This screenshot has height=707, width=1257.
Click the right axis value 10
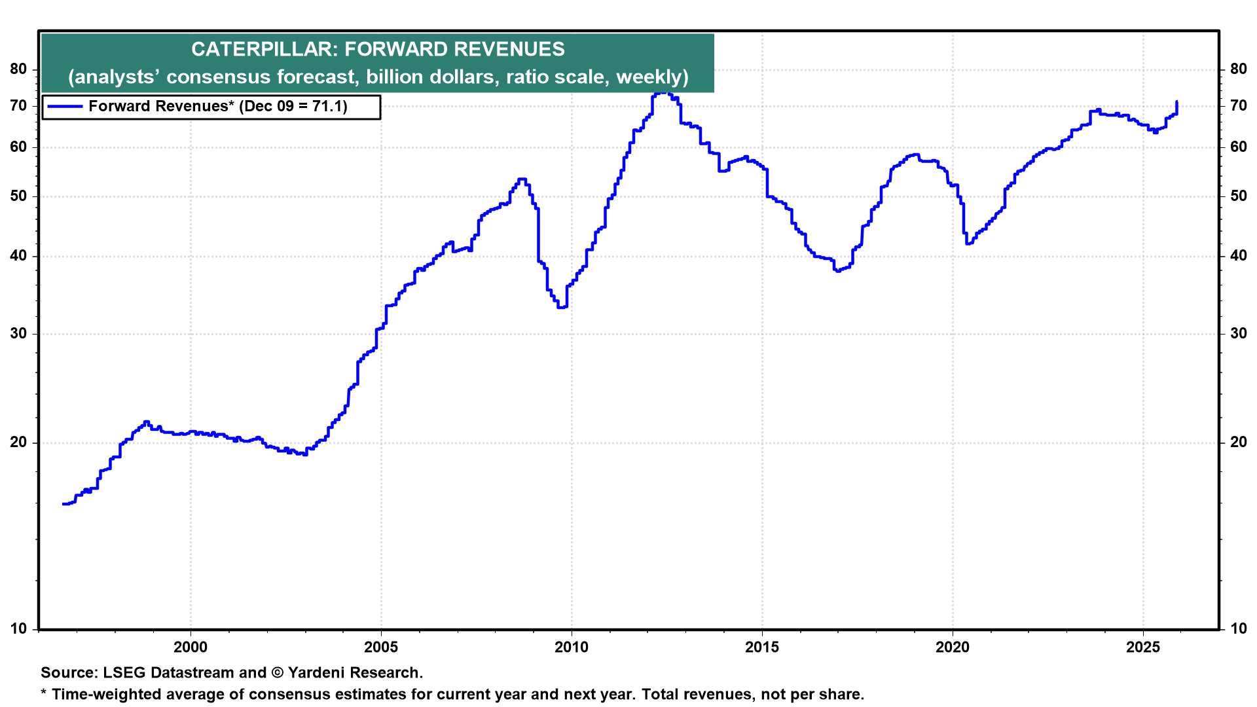1238,629
